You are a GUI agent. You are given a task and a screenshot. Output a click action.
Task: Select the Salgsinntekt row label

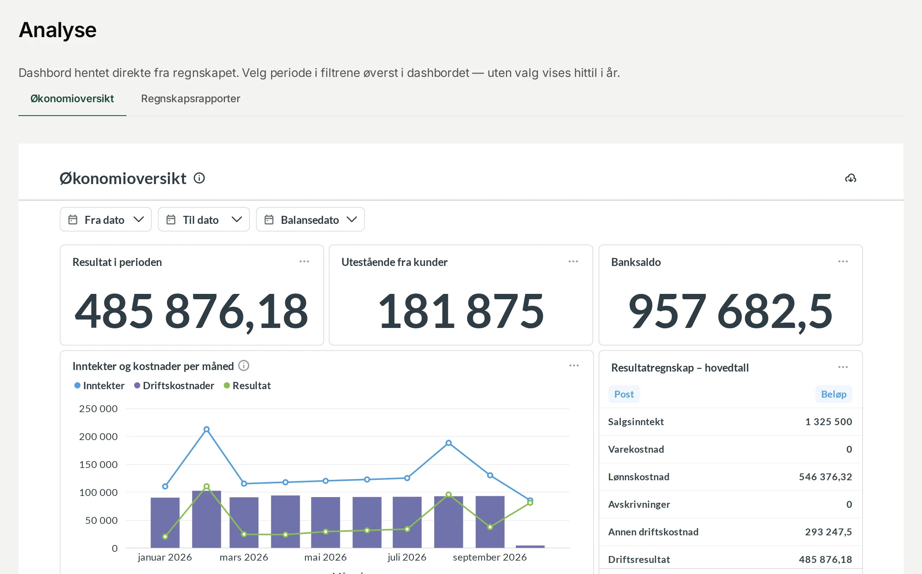pyautogui.click(x=636, y=422)
